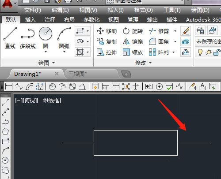Click the Ellipse icon in draw panel

(80, 41)
